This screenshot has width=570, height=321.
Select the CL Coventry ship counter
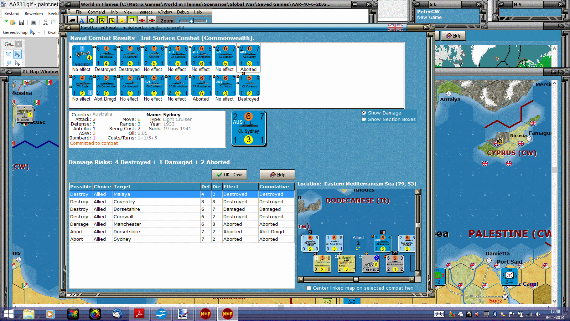click(249, 86)
